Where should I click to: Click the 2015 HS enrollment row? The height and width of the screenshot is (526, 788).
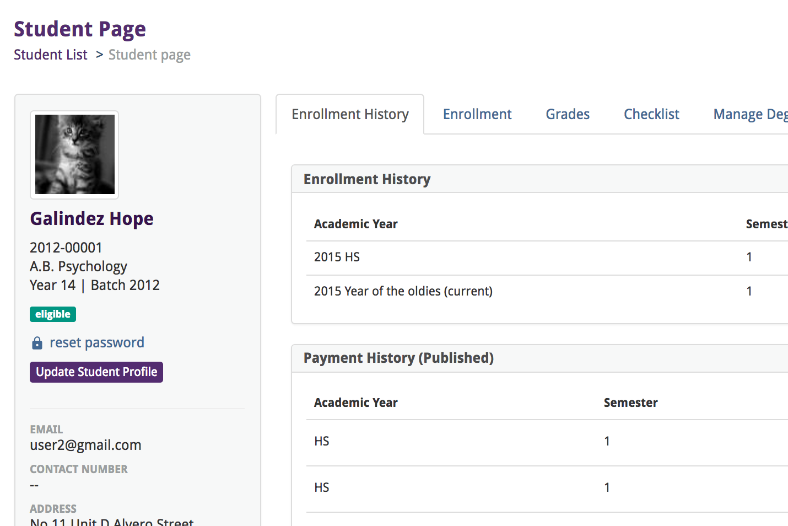[x=547, y=257]
